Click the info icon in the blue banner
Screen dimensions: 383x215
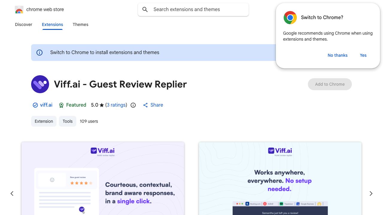tap(39, 53)
